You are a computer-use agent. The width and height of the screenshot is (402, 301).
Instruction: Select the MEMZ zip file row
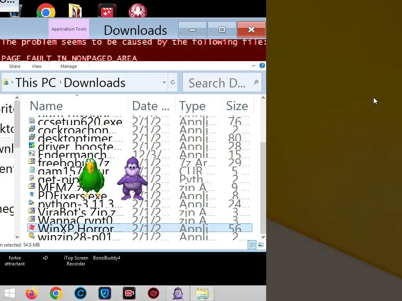click(x=140, y=187)
